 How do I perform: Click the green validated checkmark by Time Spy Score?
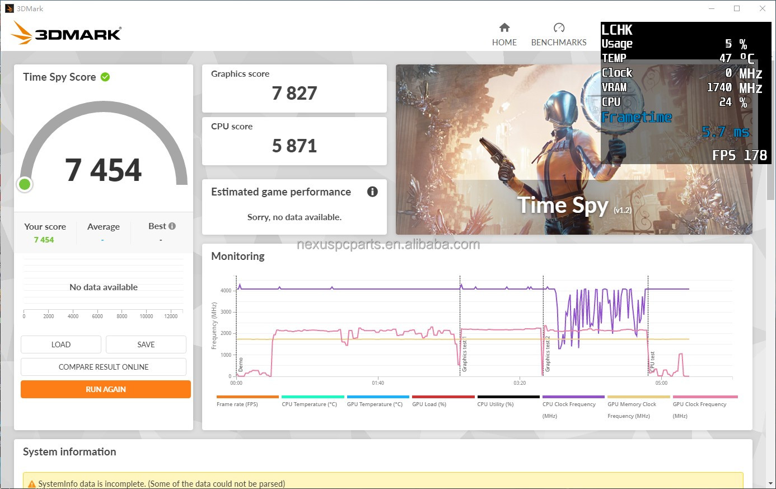[105, 77]
